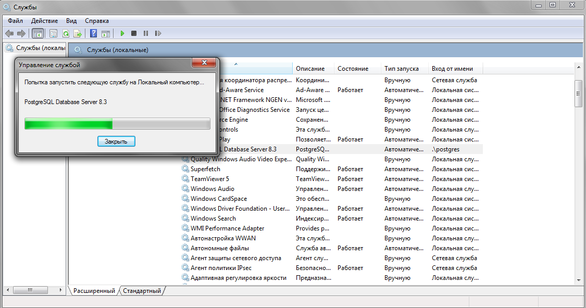The image size is (586, 308).
Task: Open the Справка menu
Action: (96, 21)
